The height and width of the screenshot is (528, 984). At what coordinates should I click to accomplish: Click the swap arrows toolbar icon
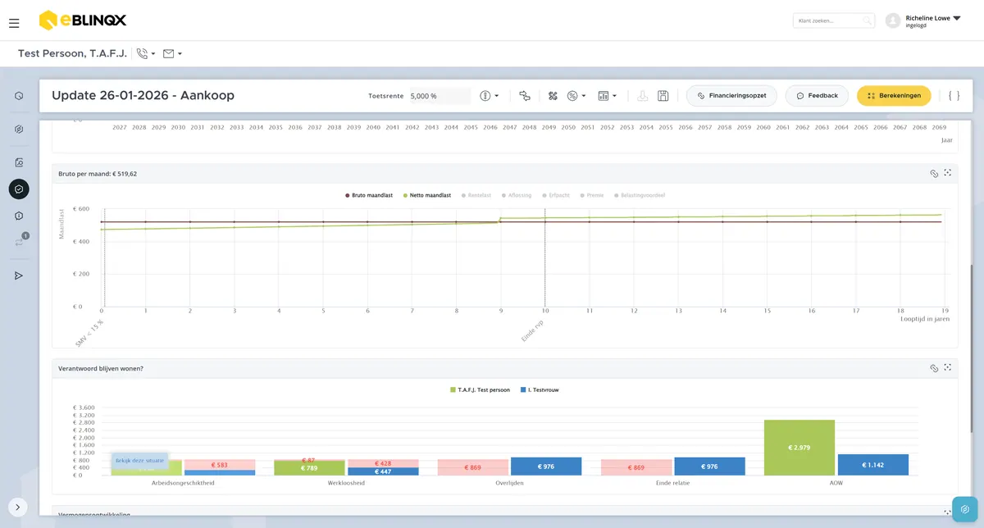coord(525,96)
